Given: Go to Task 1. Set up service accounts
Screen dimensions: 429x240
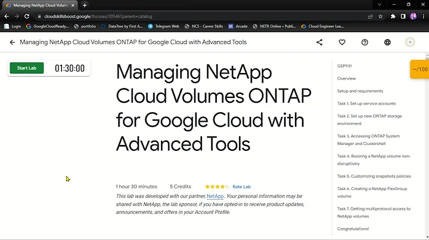Looking at the screenshot, I should pyautogui.click(x=366, y=103).
